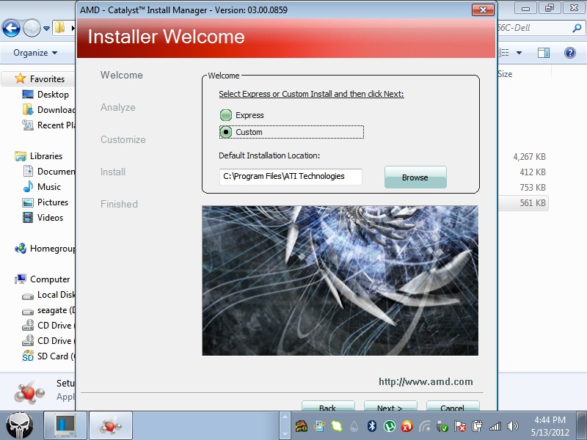The image size is (587, 440).
Task: Select the file sized 561 KB
Action: [x=533, y=203]
